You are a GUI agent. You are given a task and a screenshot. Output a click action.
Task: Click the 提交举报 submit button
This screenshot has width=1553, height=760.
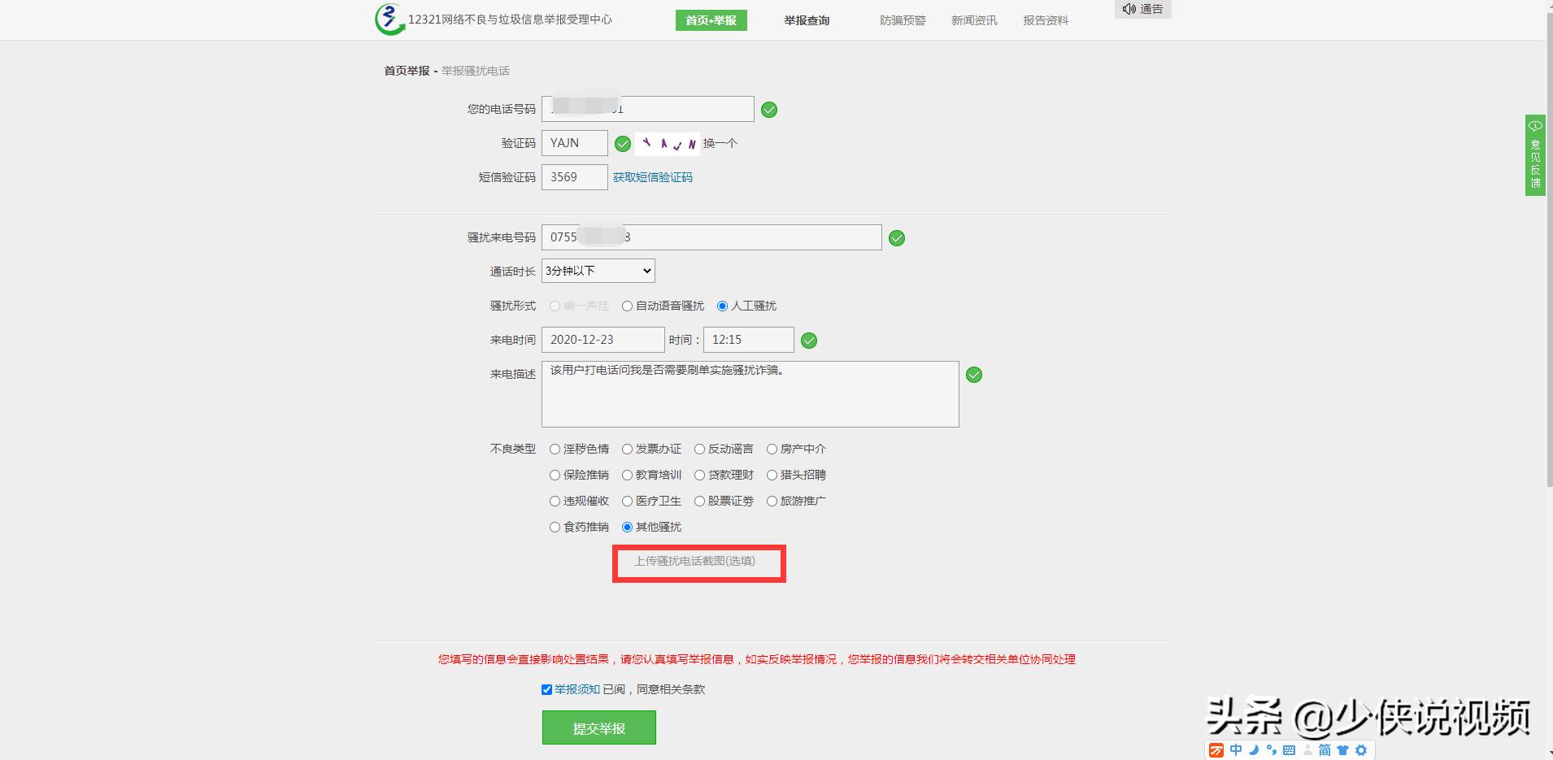[x=598, y=727]
